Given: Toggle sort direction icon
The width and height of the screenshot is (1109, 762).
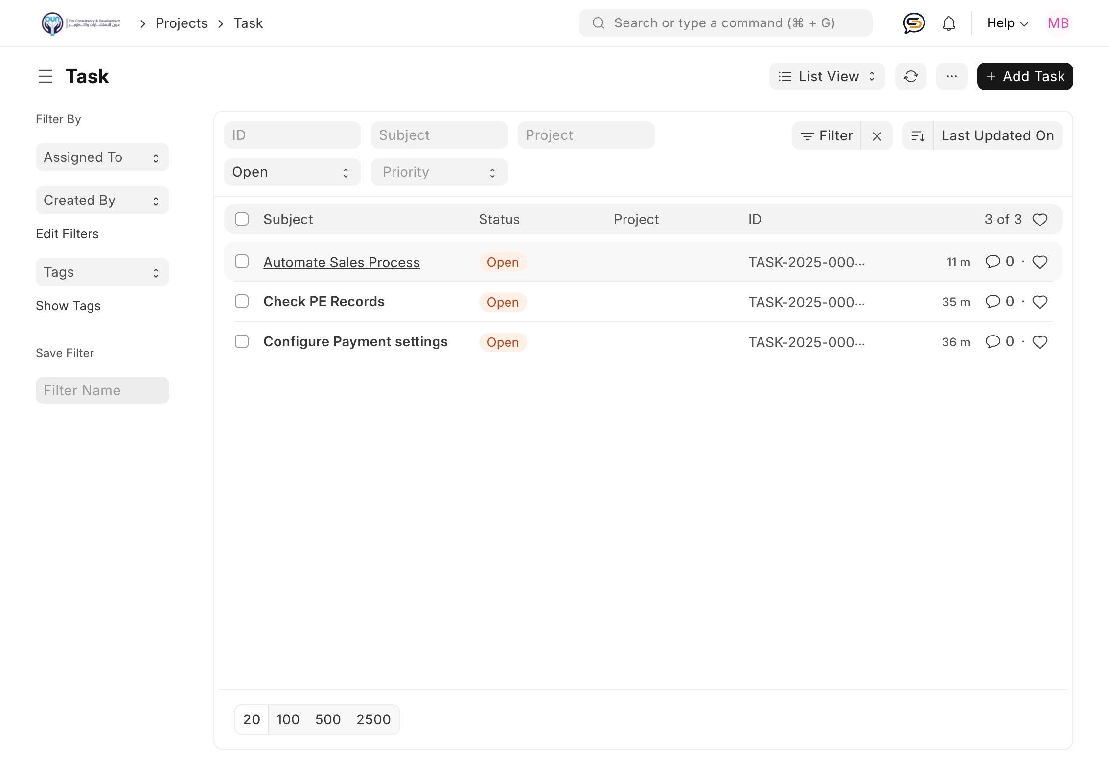Looking at the screenshot, I should coord(918,136).
